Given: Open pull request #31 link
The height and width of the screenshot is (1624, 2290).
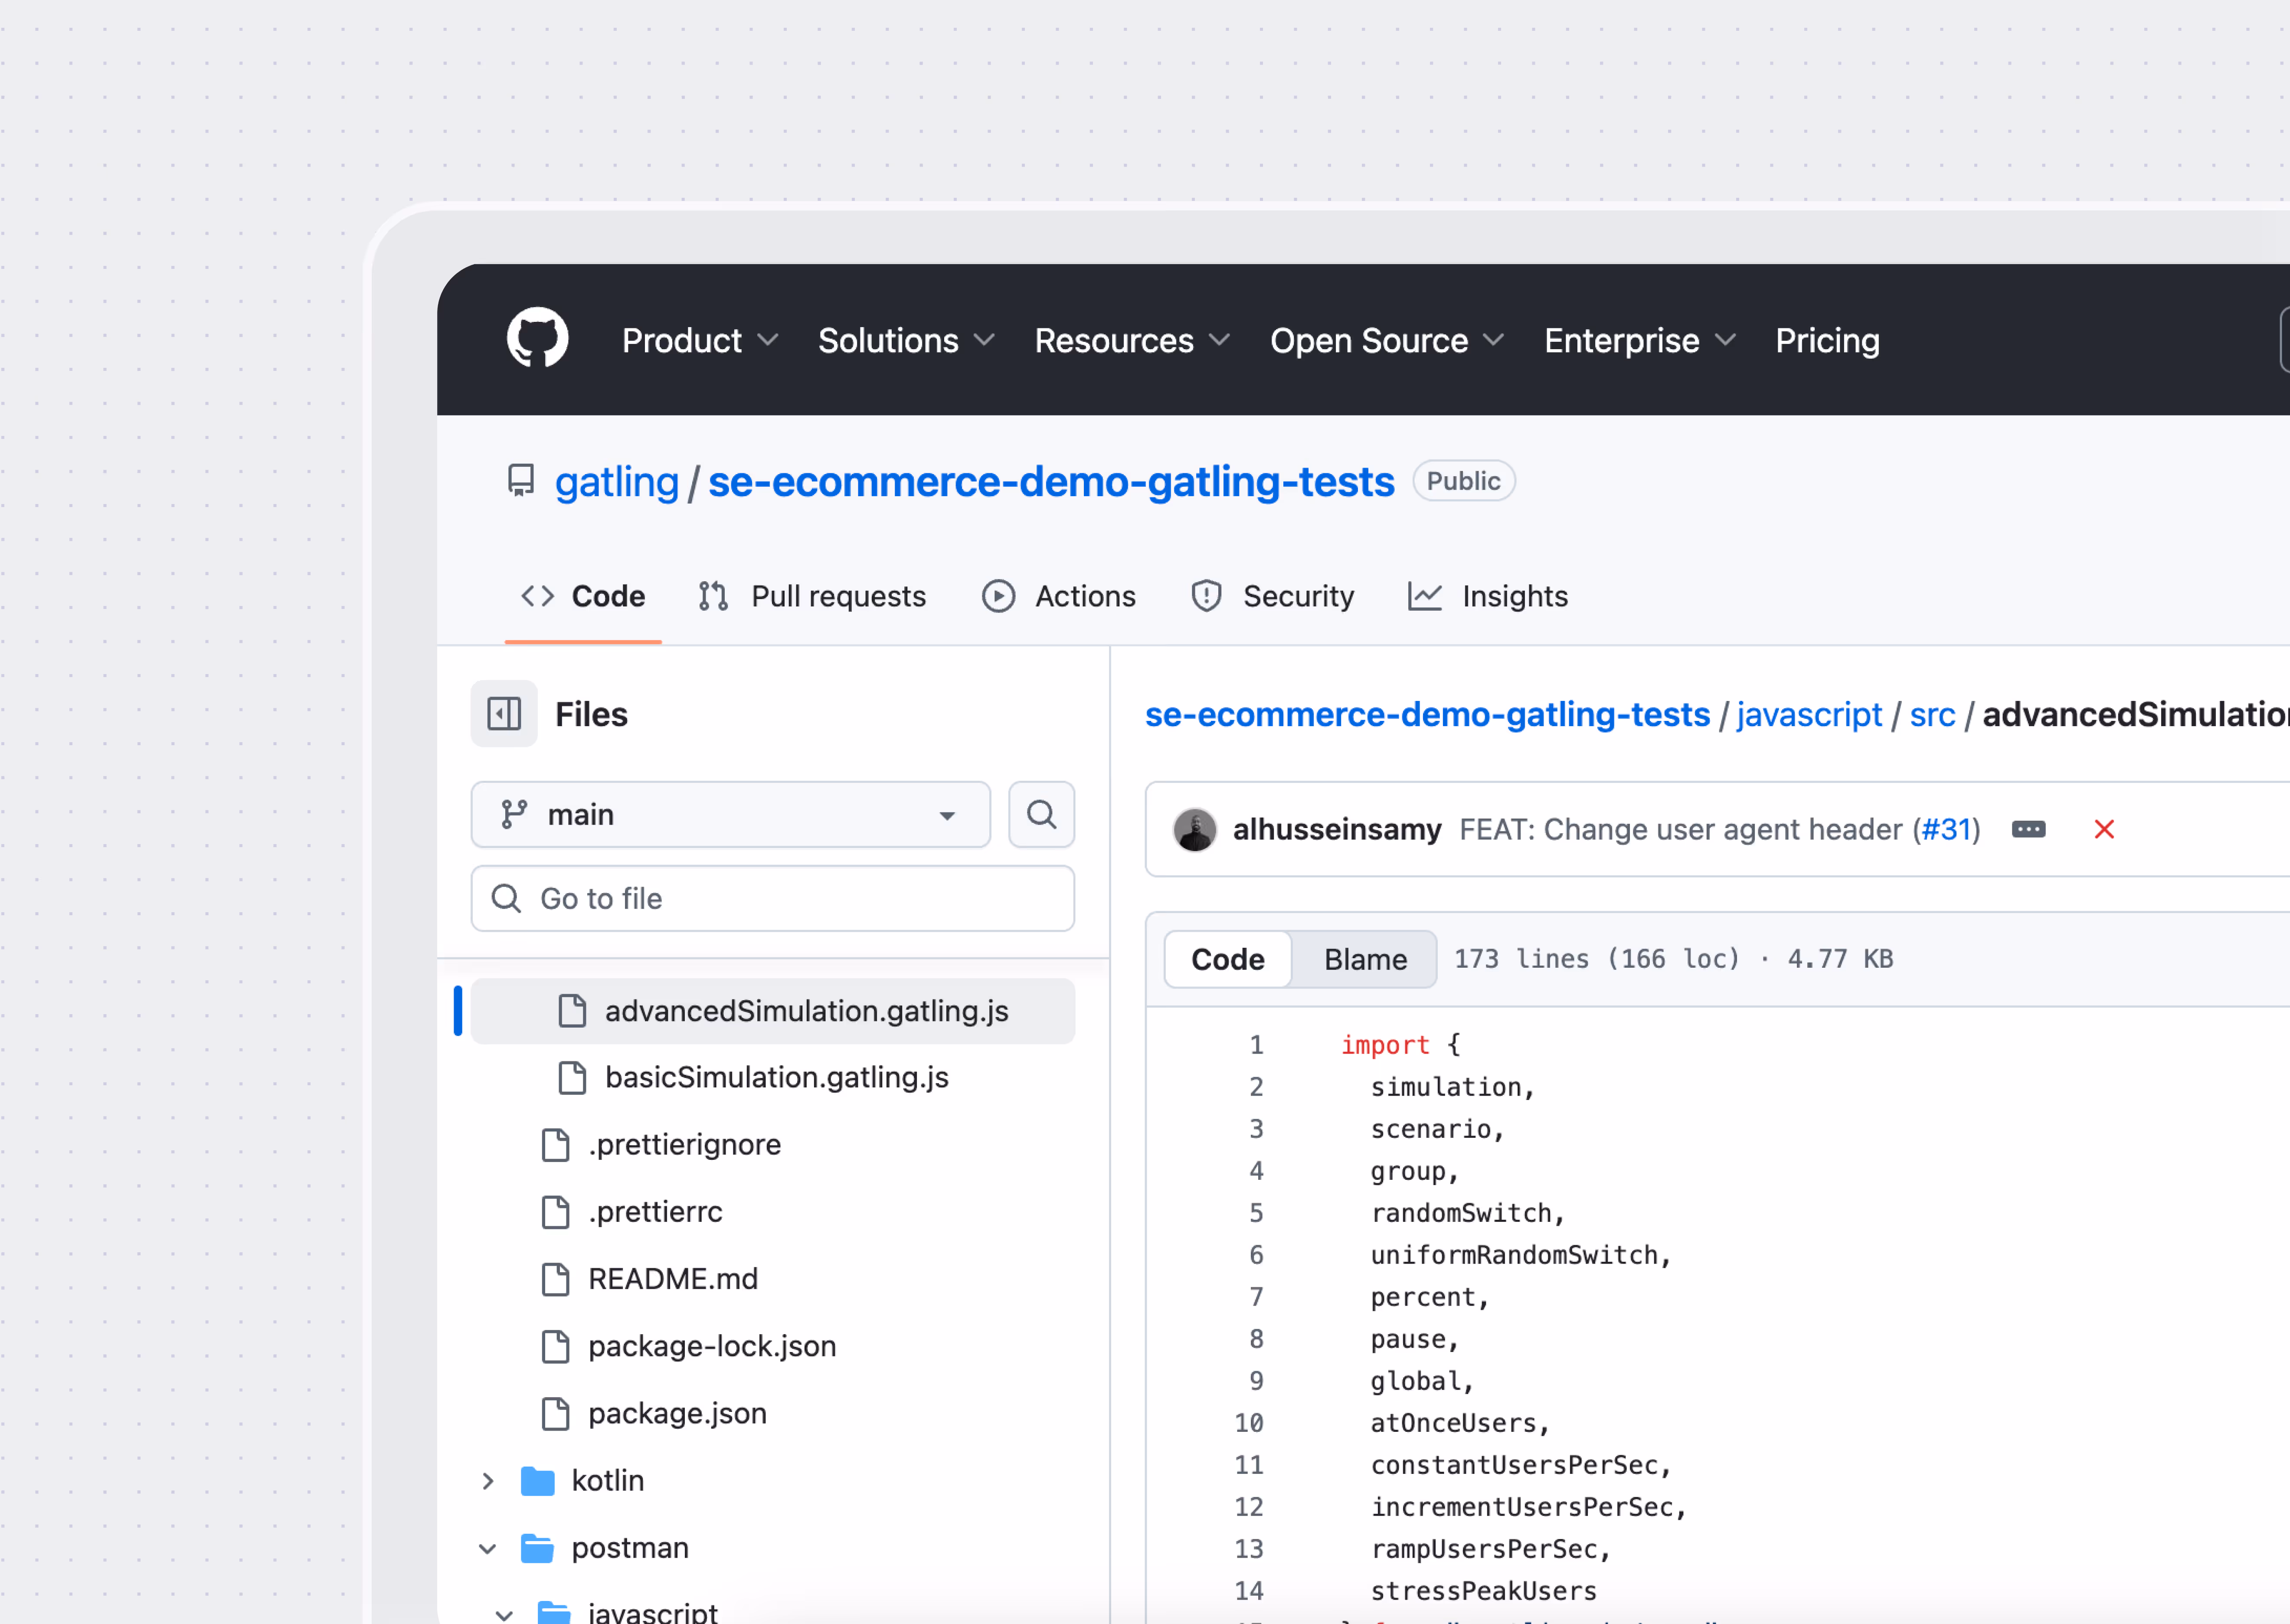Looking at the screenshot, I should (1945, 830).
